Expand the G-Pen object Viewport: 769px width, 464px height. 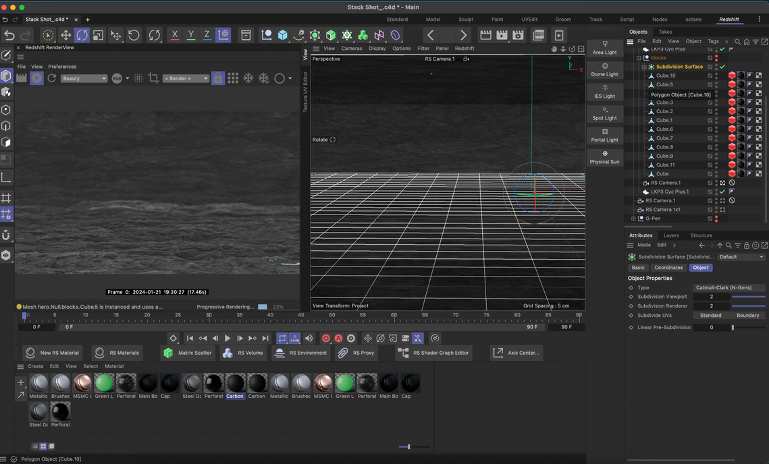point(634,219)
